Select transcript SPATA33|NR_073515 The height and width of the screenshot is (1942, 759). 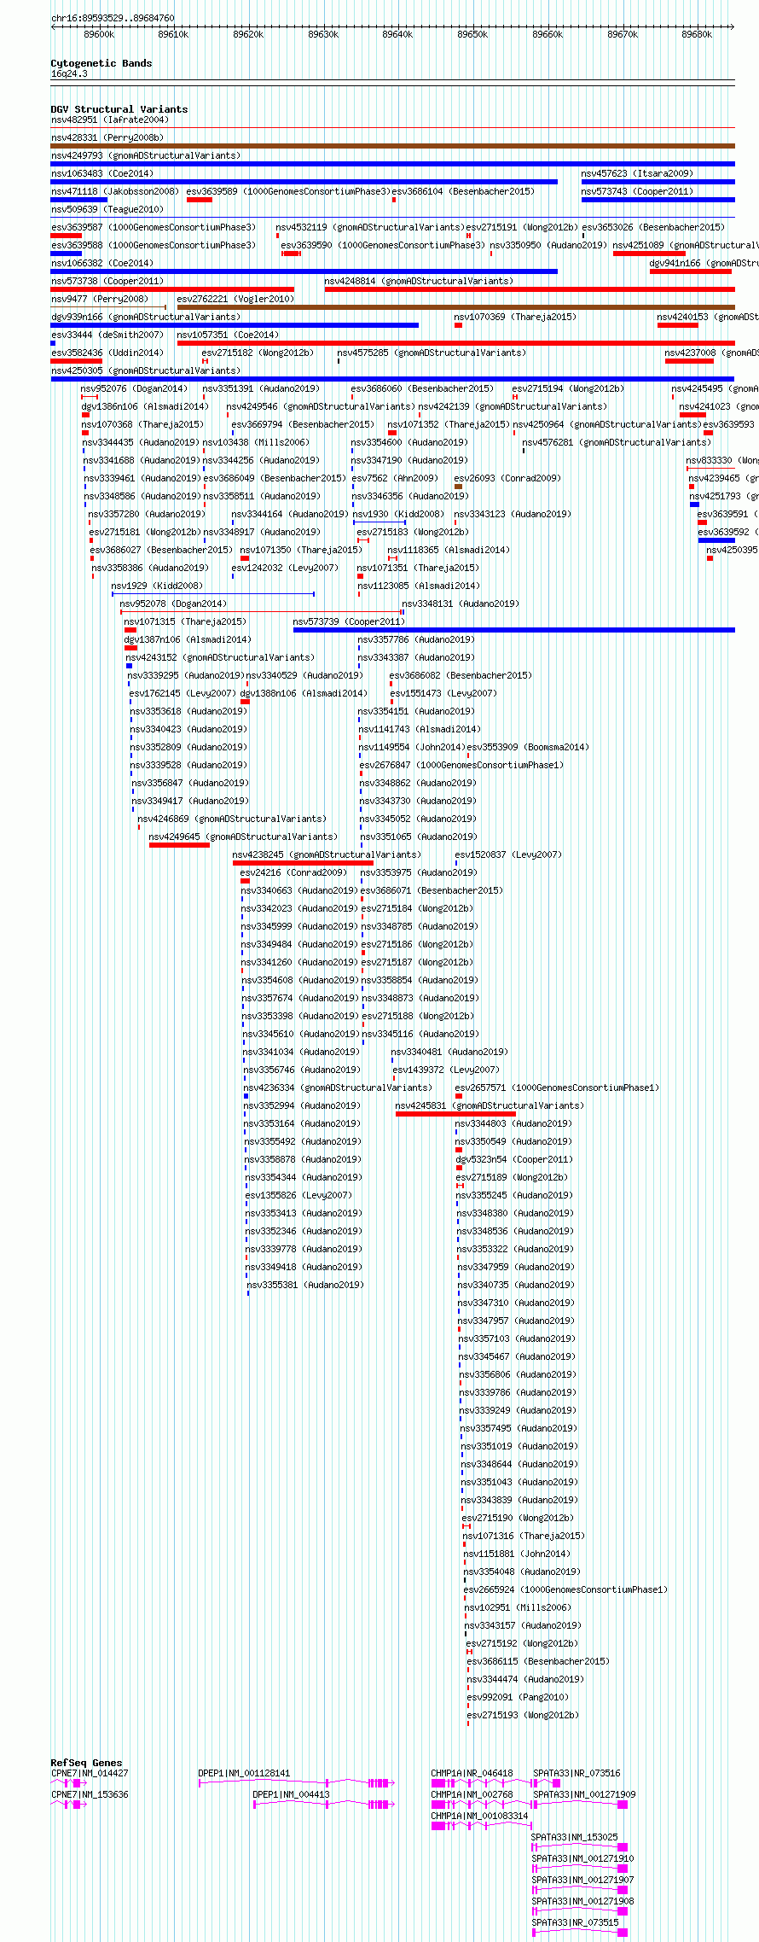(575, 1922)
